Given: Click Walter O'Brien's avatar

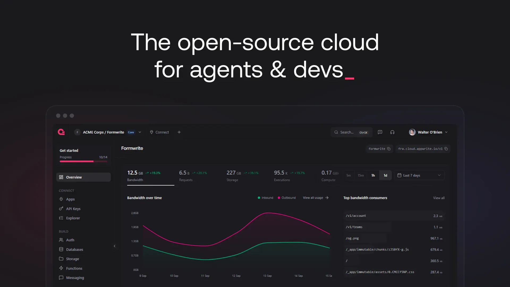Looking at the screenshot, I should pyautogui.click(x=412, y=132).
